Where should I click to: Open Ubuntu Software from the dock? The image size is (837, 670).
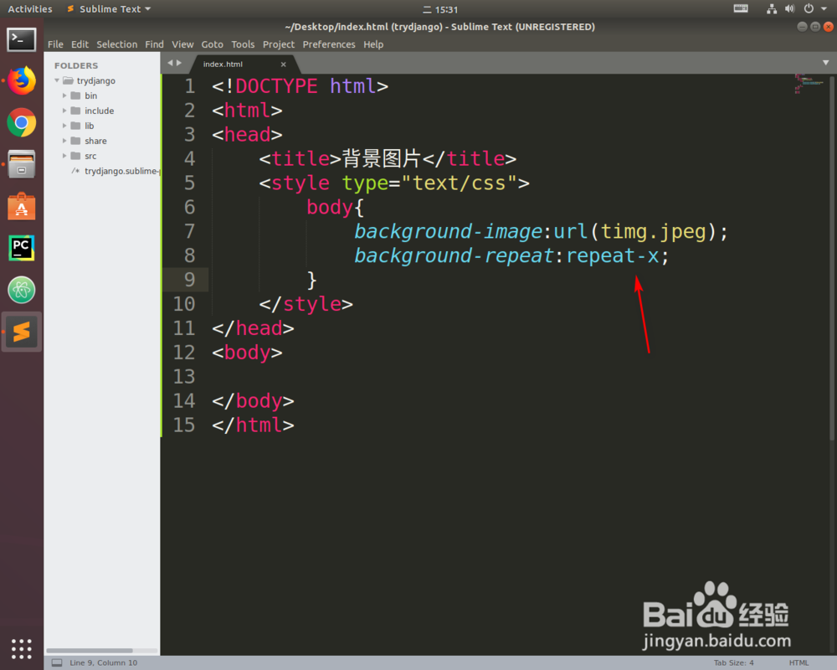click(x=22, y=206)
